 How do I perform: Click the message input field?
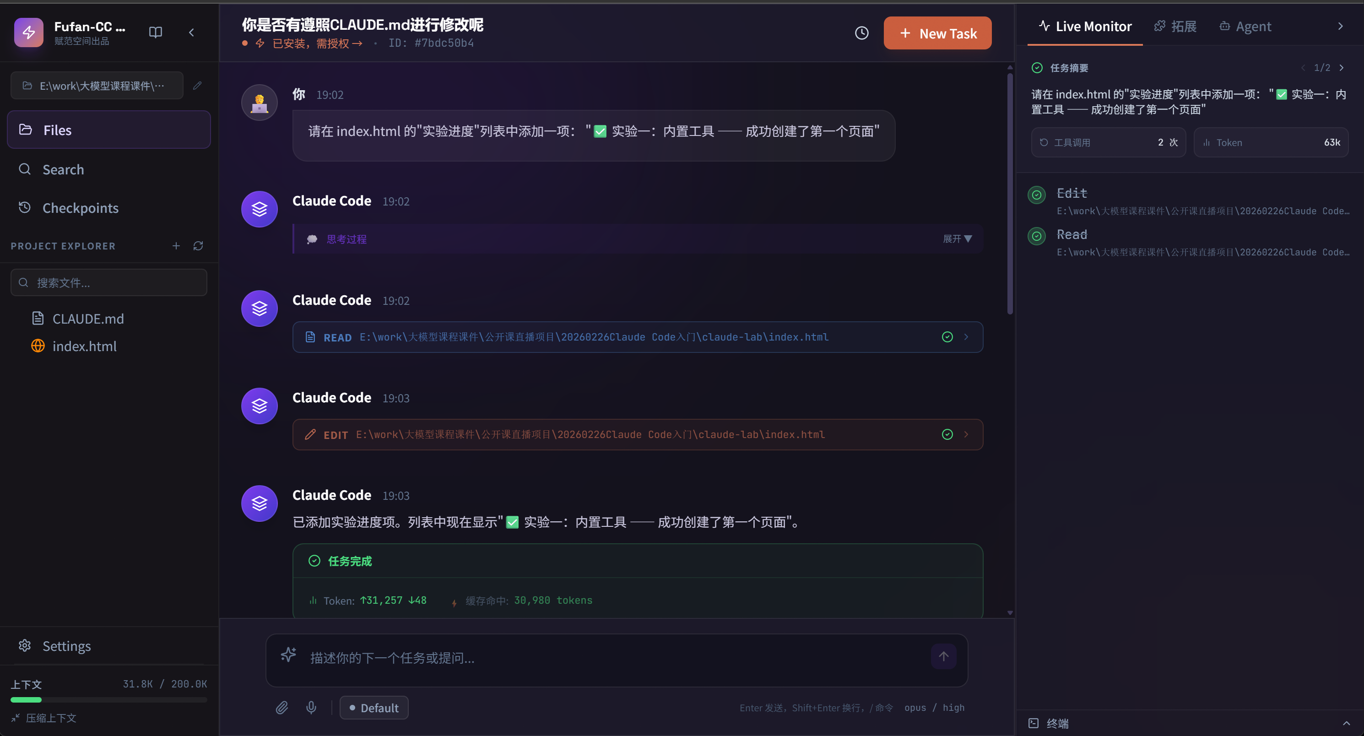616,658
